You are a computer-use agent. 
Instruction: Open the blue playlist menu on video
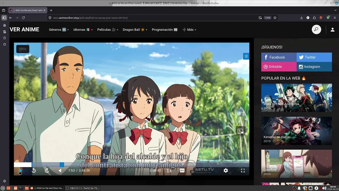(x=246, y=56)
